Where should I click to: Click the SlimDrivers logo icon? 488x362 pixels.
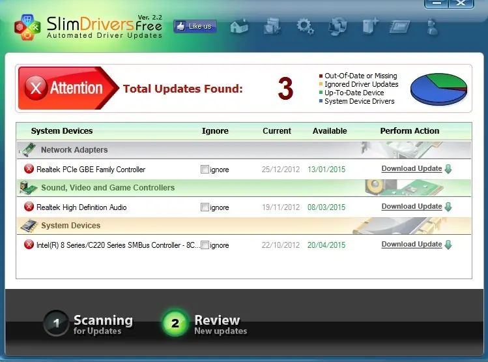[27, 27]
